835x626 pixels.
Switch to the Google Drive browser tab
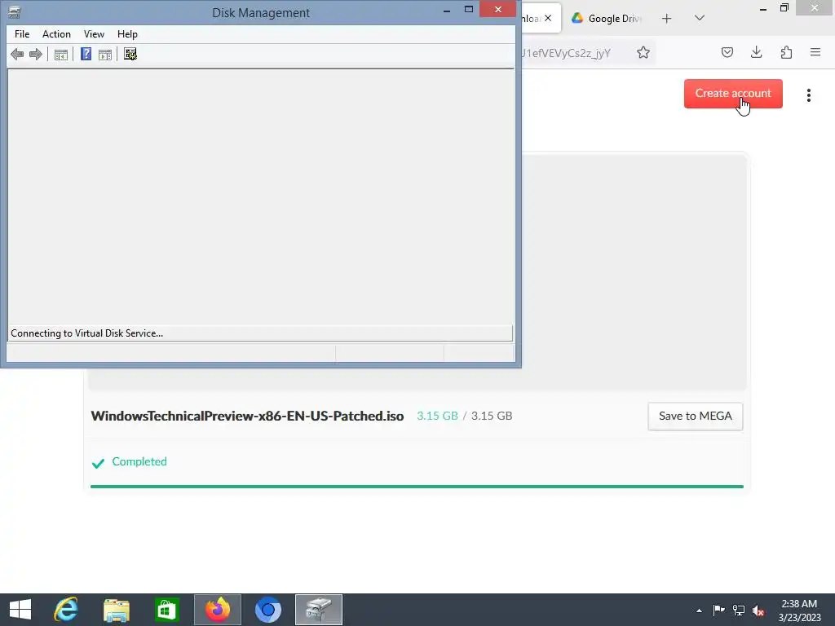click(x=606, y=19)
